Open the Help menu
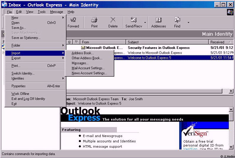 (71, 12)
